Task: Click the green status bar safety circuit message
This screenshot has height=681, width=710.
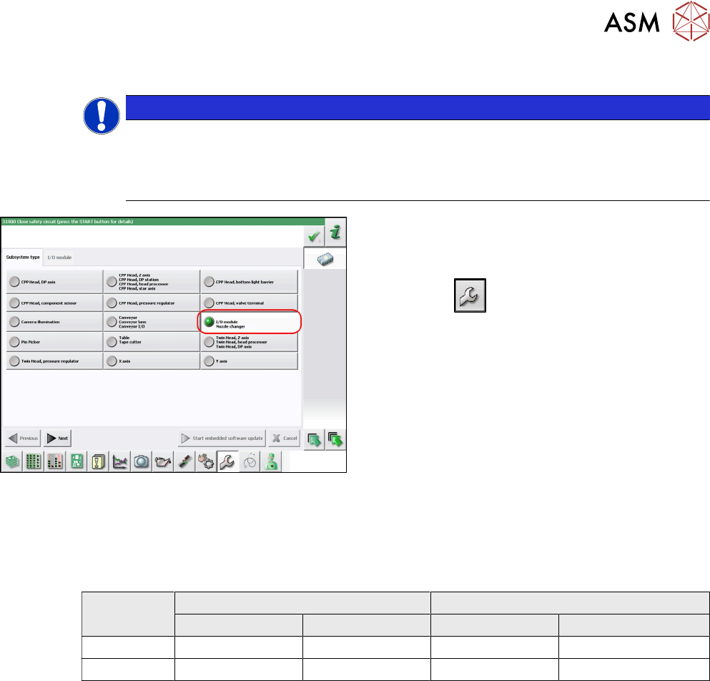Action: (163, 222)
